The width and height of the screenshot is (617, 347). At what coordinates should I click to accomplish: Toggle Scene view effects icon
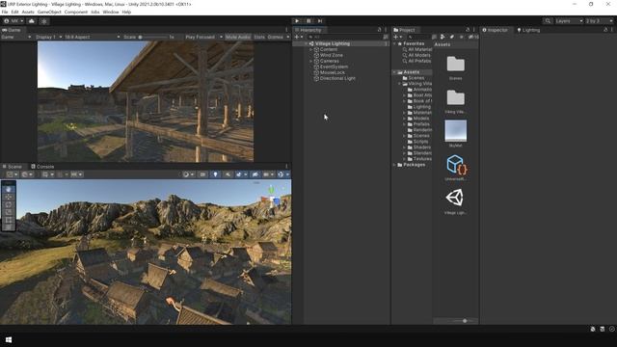239,174
